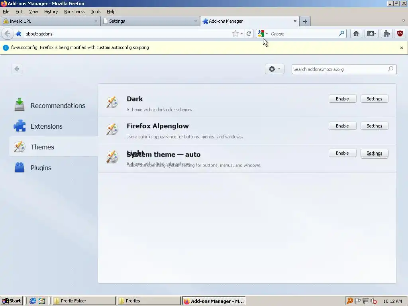The image size is (408, 306).
Task: Enable the Dark theme
Action: point(342,99)
